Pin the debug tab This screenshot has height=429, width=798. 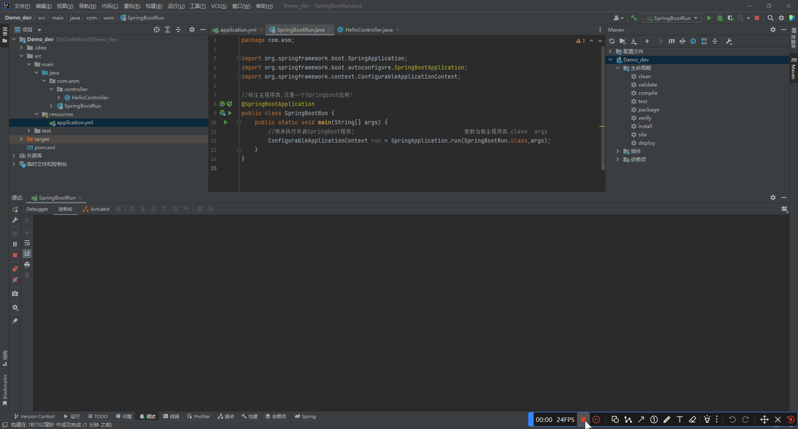coord(15,321)
